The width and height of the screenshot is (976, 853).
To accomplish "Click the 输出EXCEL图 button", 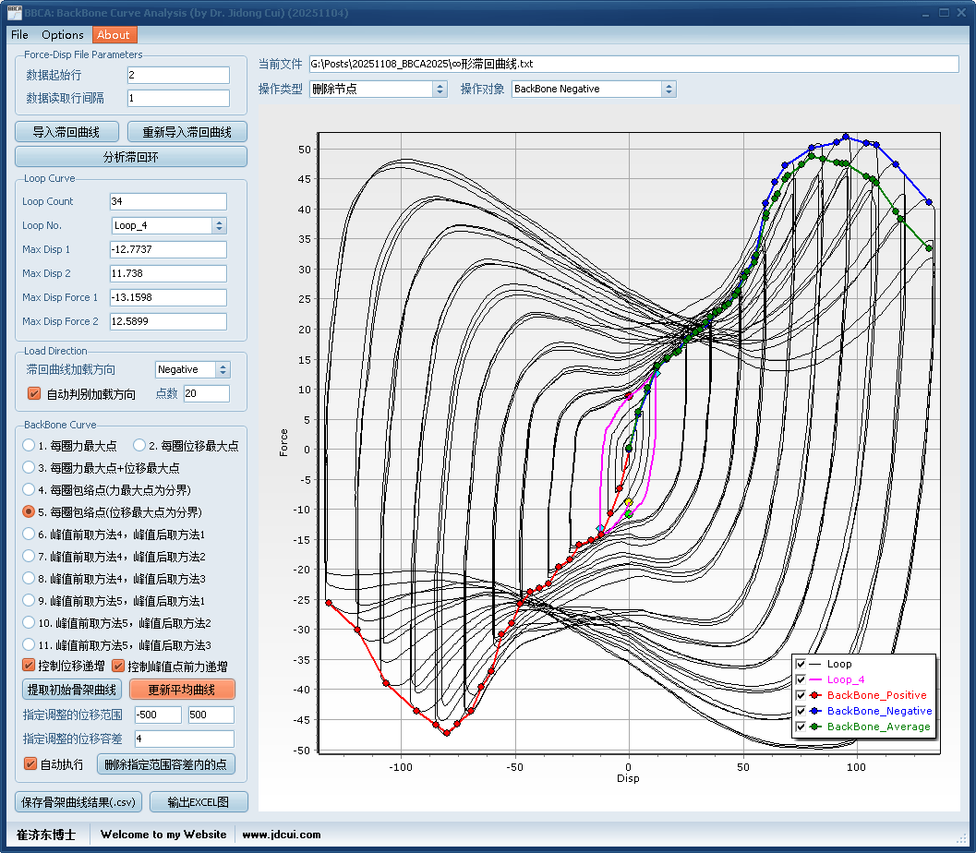I will 197,802.
